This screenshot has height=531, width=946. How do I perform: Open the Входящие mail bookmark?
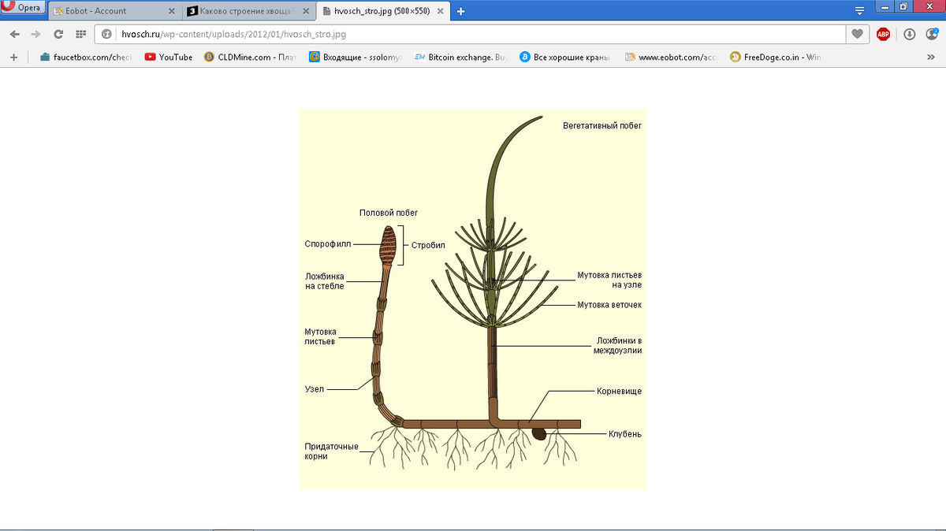[356, 57]
